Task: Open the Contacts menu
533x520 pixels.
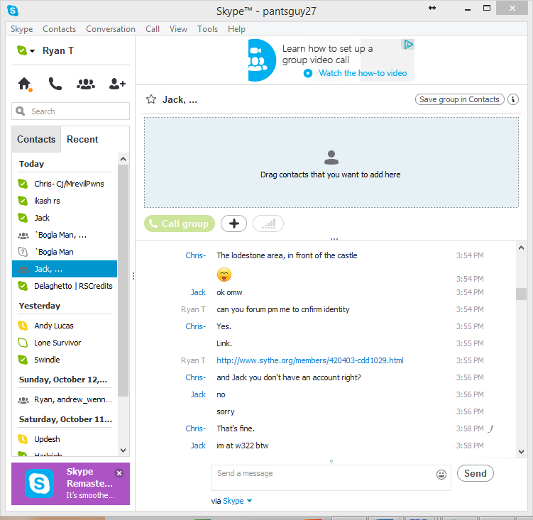Action: pos(59,29)
